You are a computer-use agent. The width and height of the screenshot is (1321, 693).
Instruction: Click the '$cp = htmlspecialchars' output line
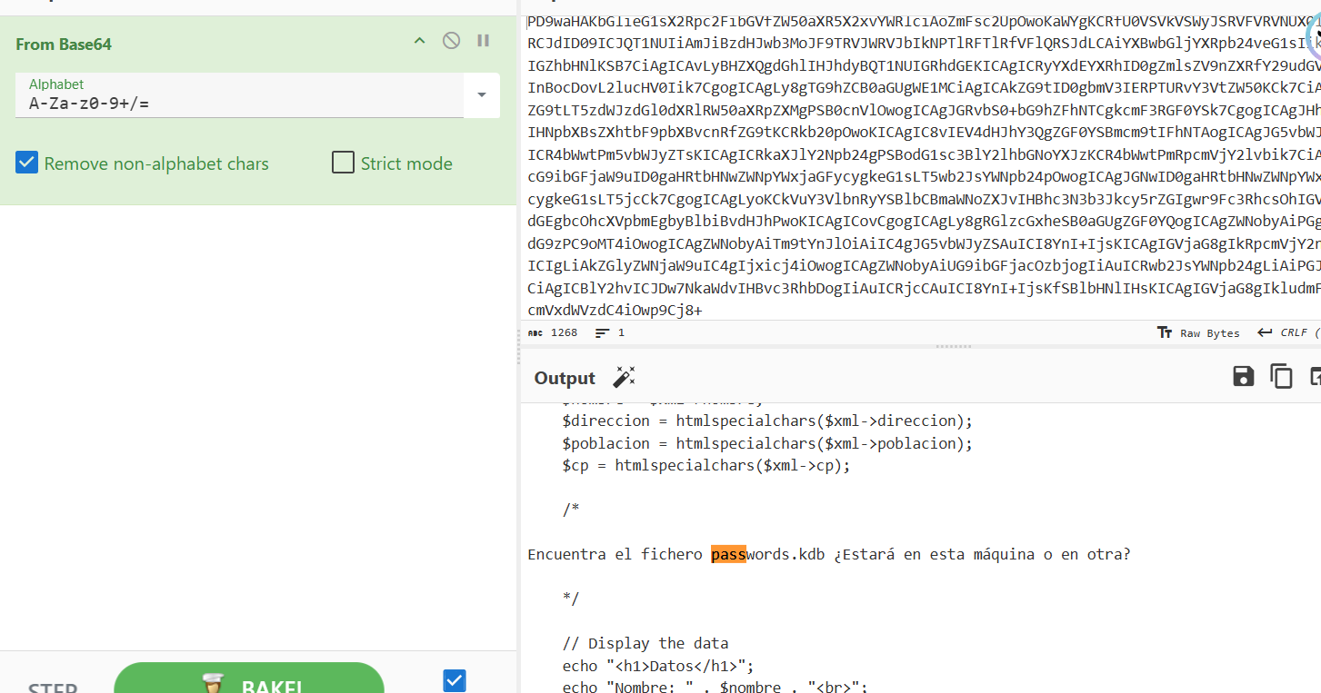(x=706, y=466)
